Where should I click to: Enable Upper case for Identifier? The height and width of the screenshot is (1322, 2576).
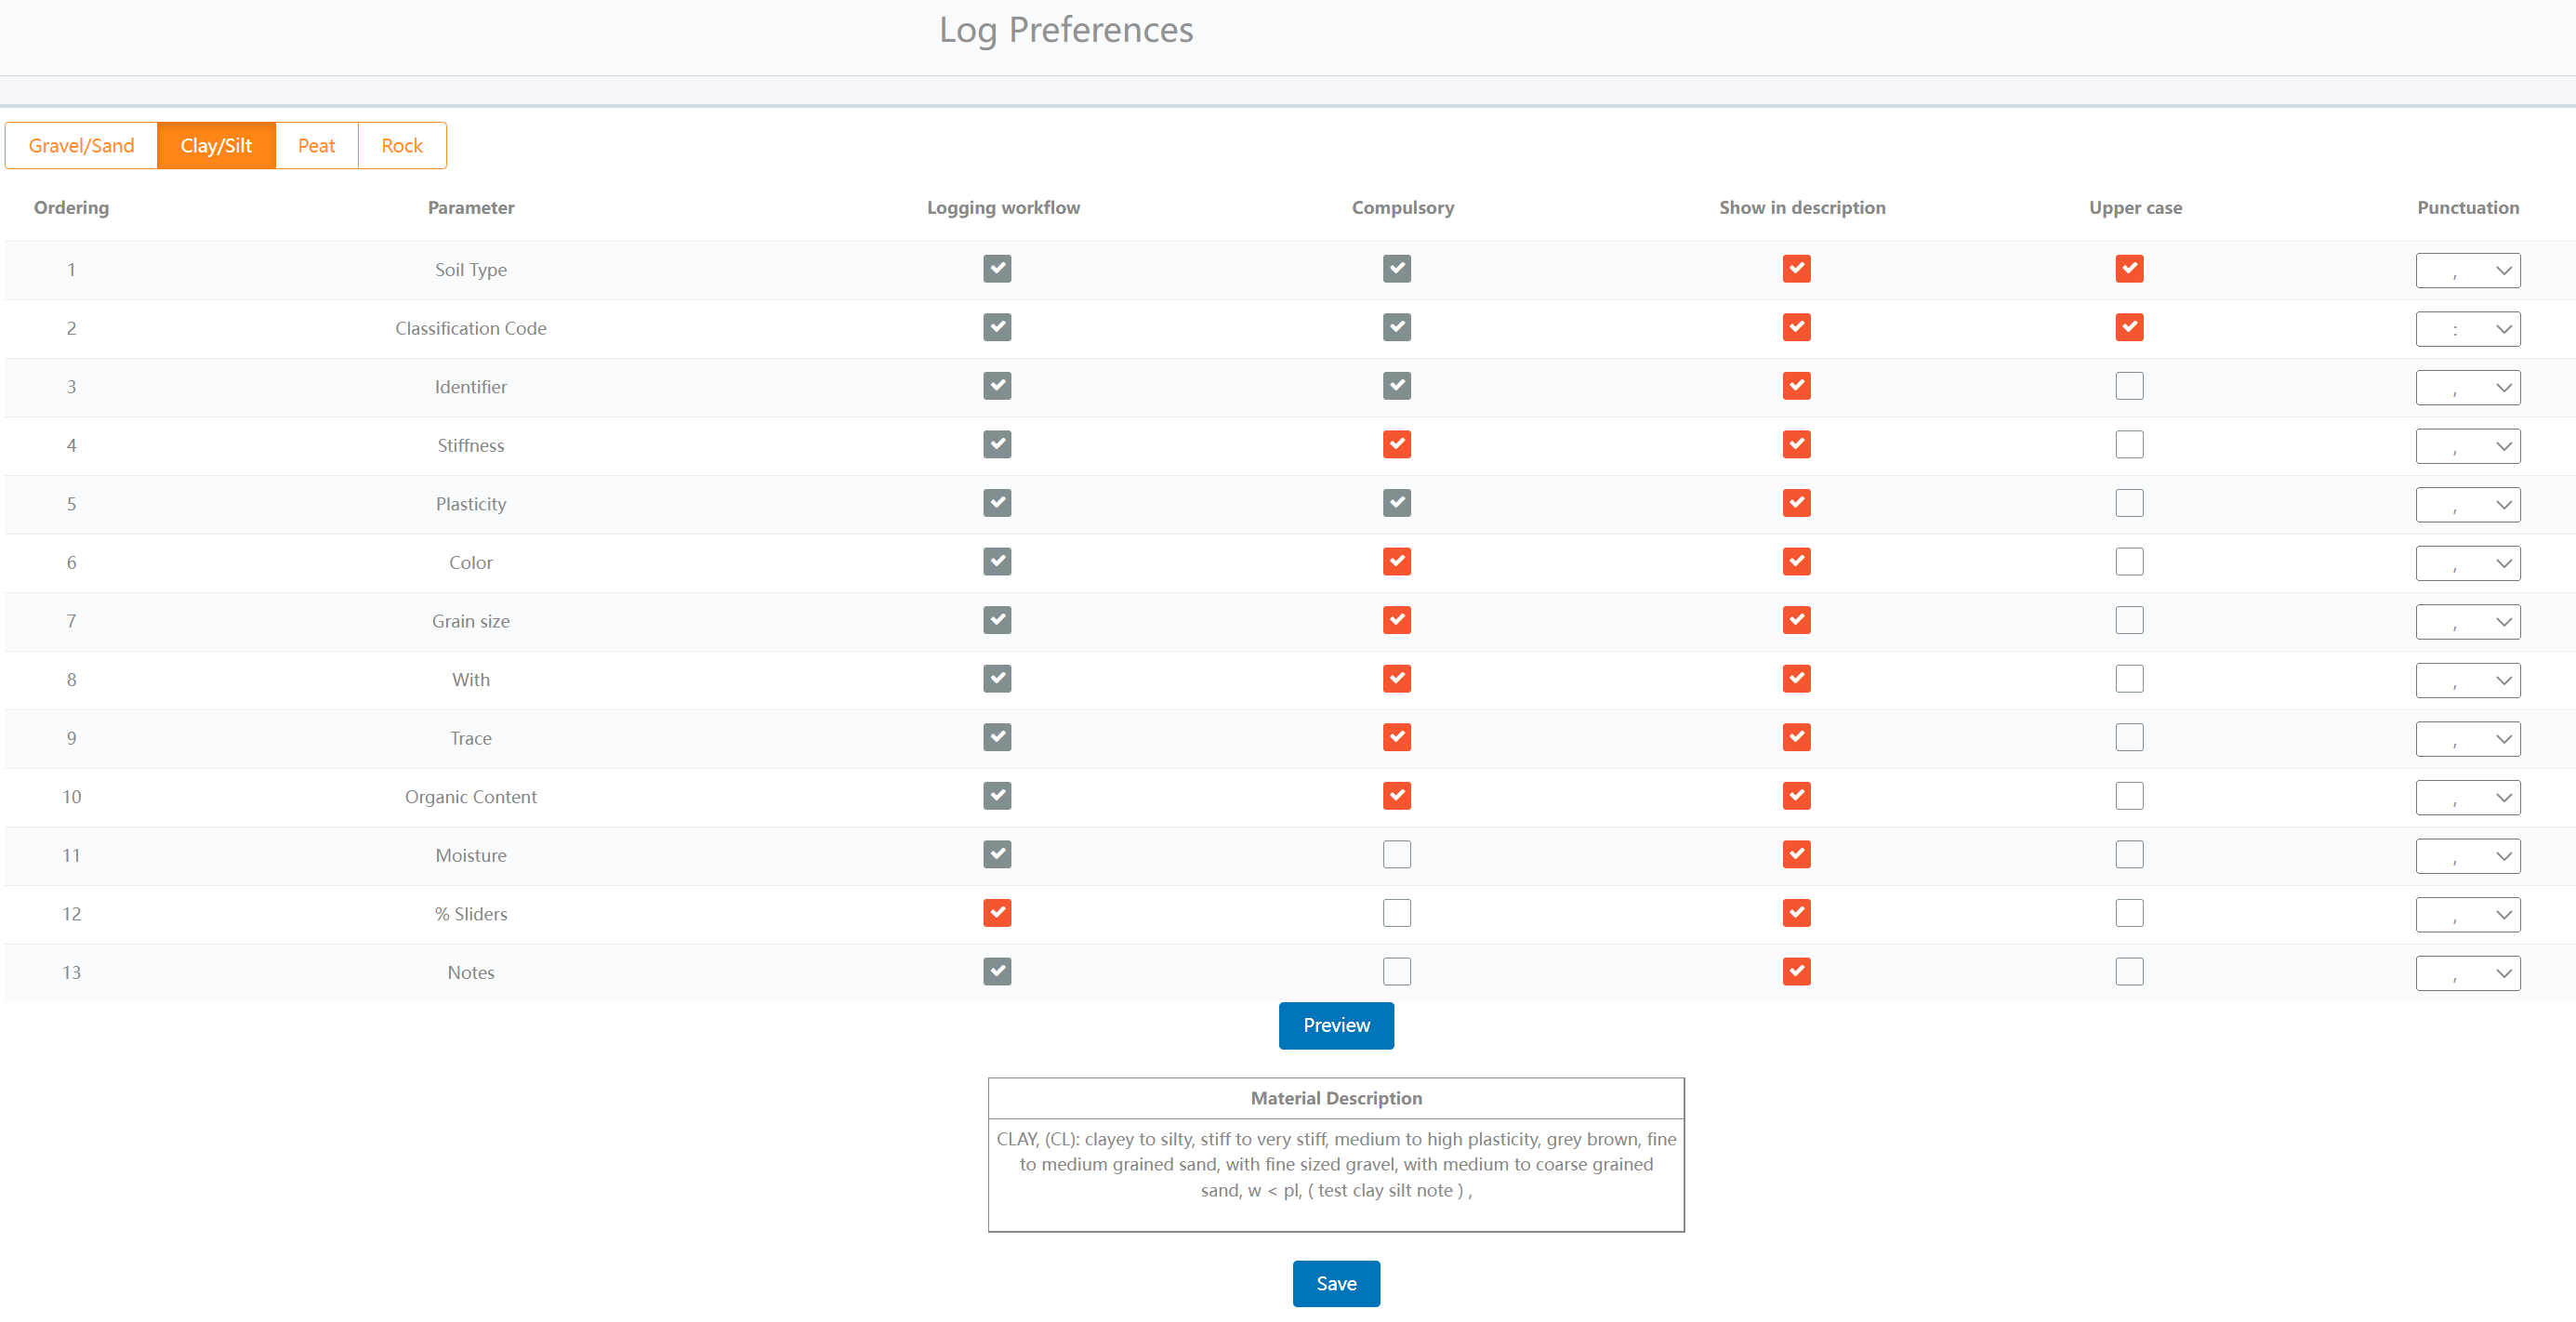tap(2129, 386)
